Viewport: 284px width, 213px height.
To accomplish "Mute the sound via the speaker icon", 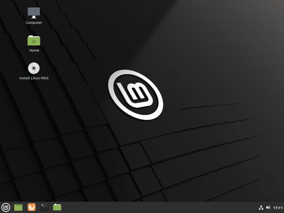I will click(x=268, y=207).
